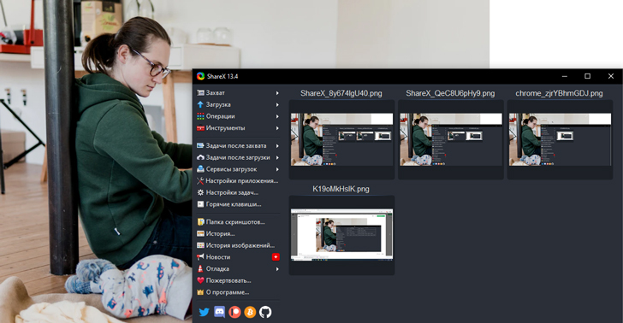Open the Discord icon link
The height and width of the screenshot is (323, 623).
click(219, 312)
